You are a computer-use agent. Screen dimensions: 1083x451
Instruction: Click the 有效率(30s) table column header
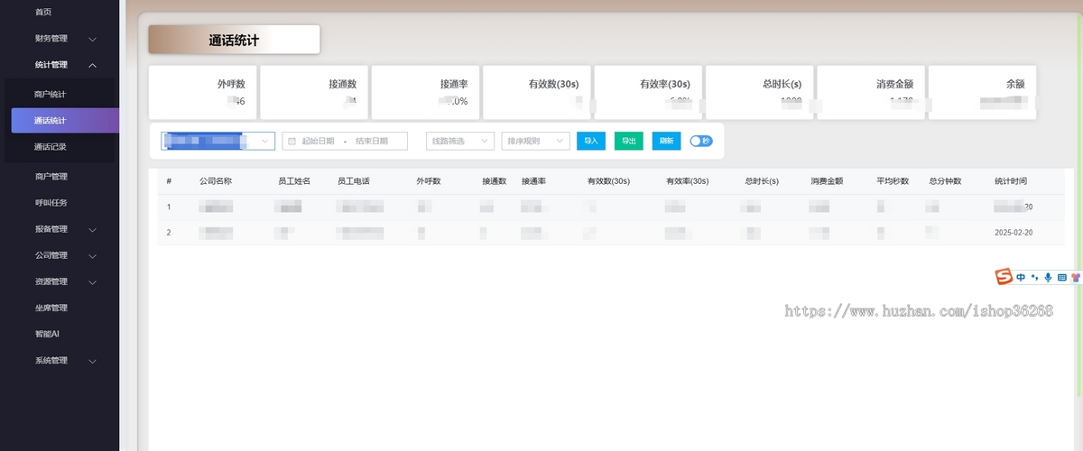688,181
